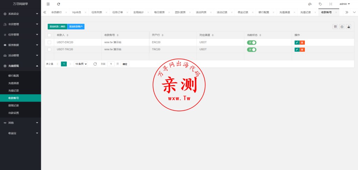358x170 pixels.
Task: Expand the 其他 sidebar menu
Action: (21, 123)
